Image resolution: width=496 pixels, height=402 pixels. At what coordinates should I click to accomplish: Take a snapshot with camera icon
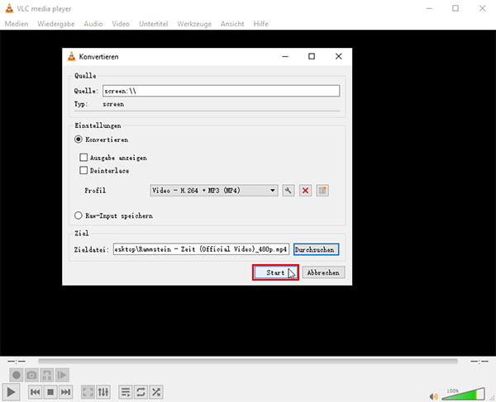click(31, 375)
